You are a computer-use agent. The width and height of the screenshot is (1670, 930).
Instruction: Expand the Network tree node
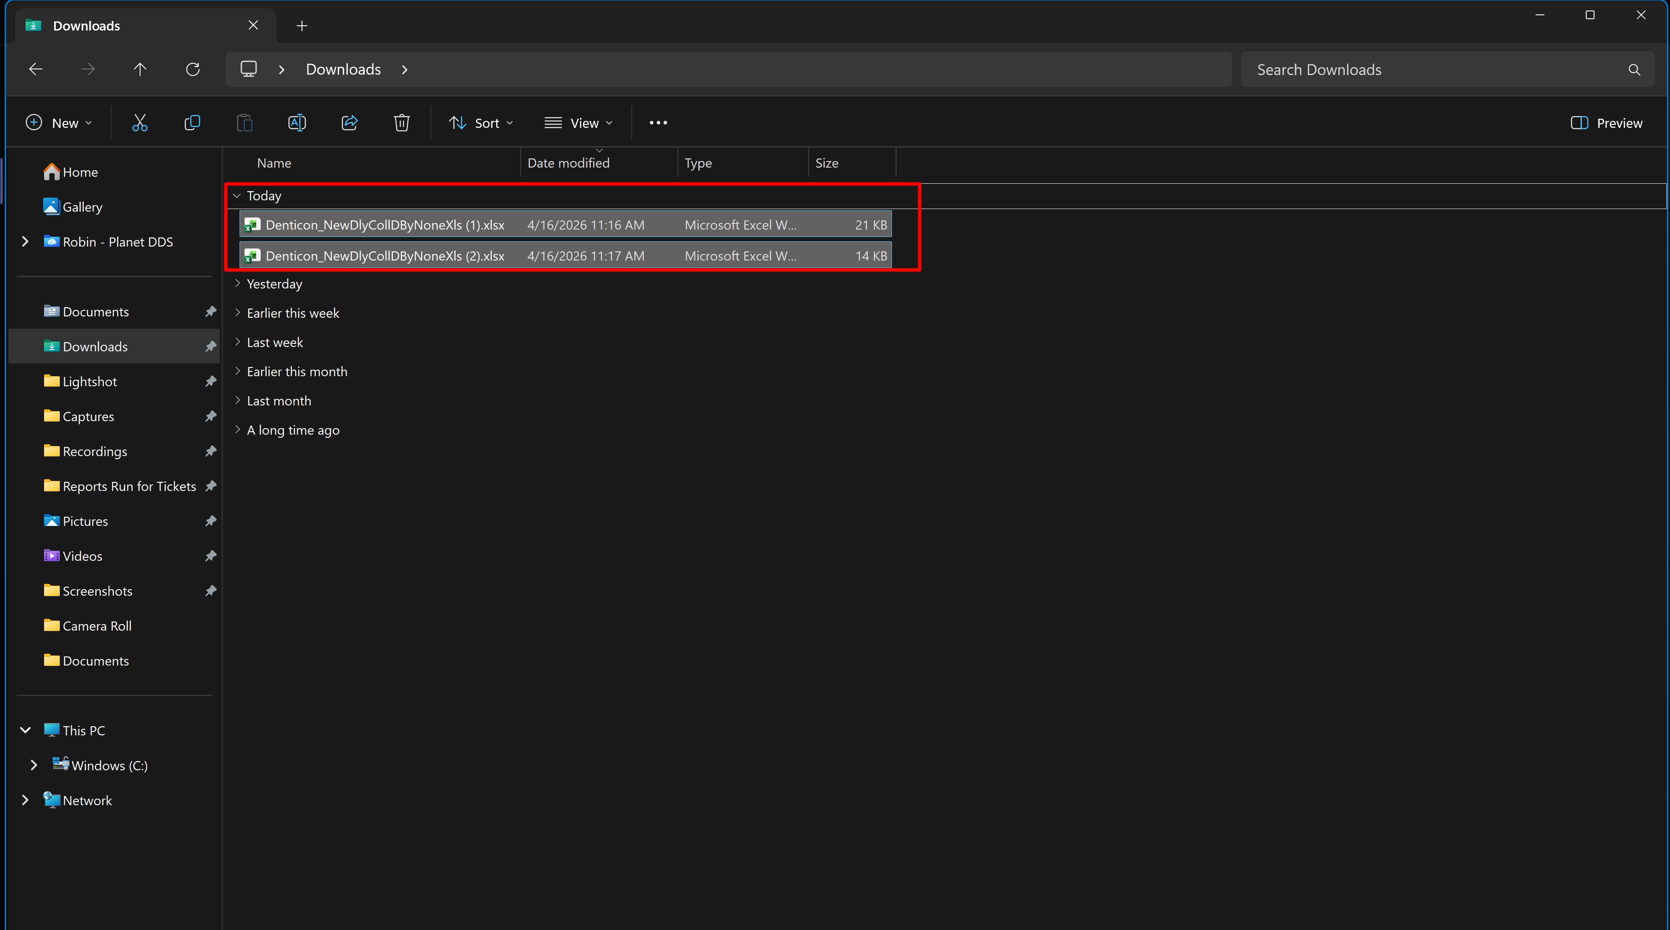tap(25, 800)
